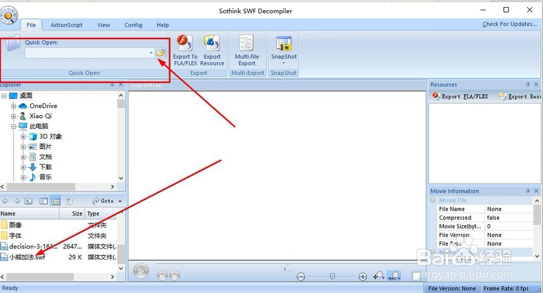Pin the Resources panel
The image size is (543, 293).
tap(528, 84)
